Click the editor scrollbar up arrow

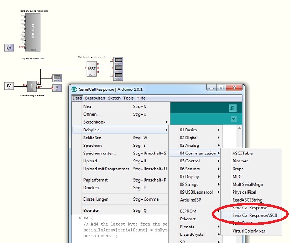[x=240, y=128]
